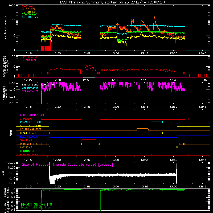Click the 13:00 time label under counts plot
Screen dimensions: 213x213
click(115, 54)
